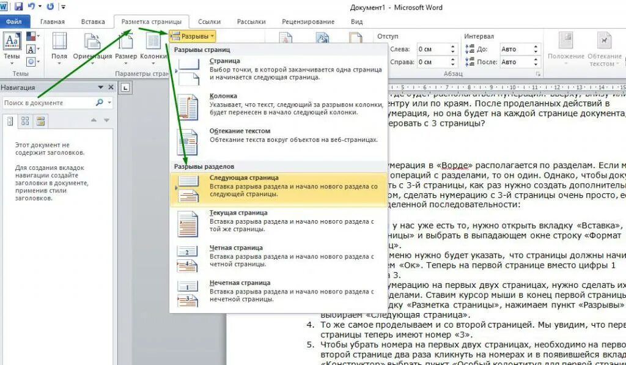Click the Поиск в документе search field
626x365 pixels.
[48, 103]
